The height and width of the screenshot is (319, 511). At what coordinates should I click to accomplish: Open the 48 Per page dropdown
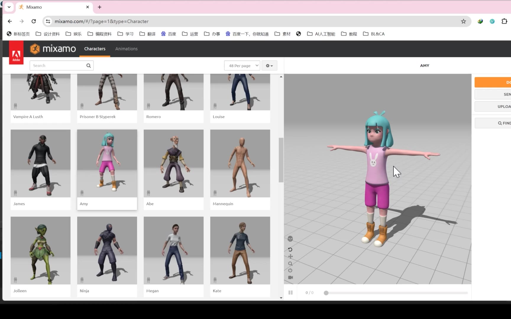(242, 66)
